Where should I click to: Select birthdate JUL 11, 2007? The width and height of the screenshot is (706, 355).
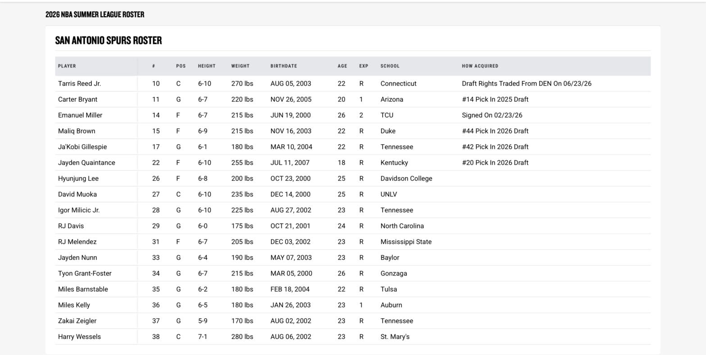(290, 163)
